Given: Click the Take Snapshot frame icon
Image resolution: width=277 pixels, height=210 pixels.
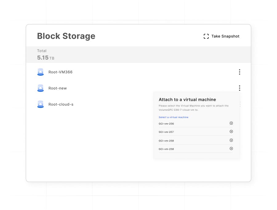Looking at the screenshot, I should tap(206, 36).
